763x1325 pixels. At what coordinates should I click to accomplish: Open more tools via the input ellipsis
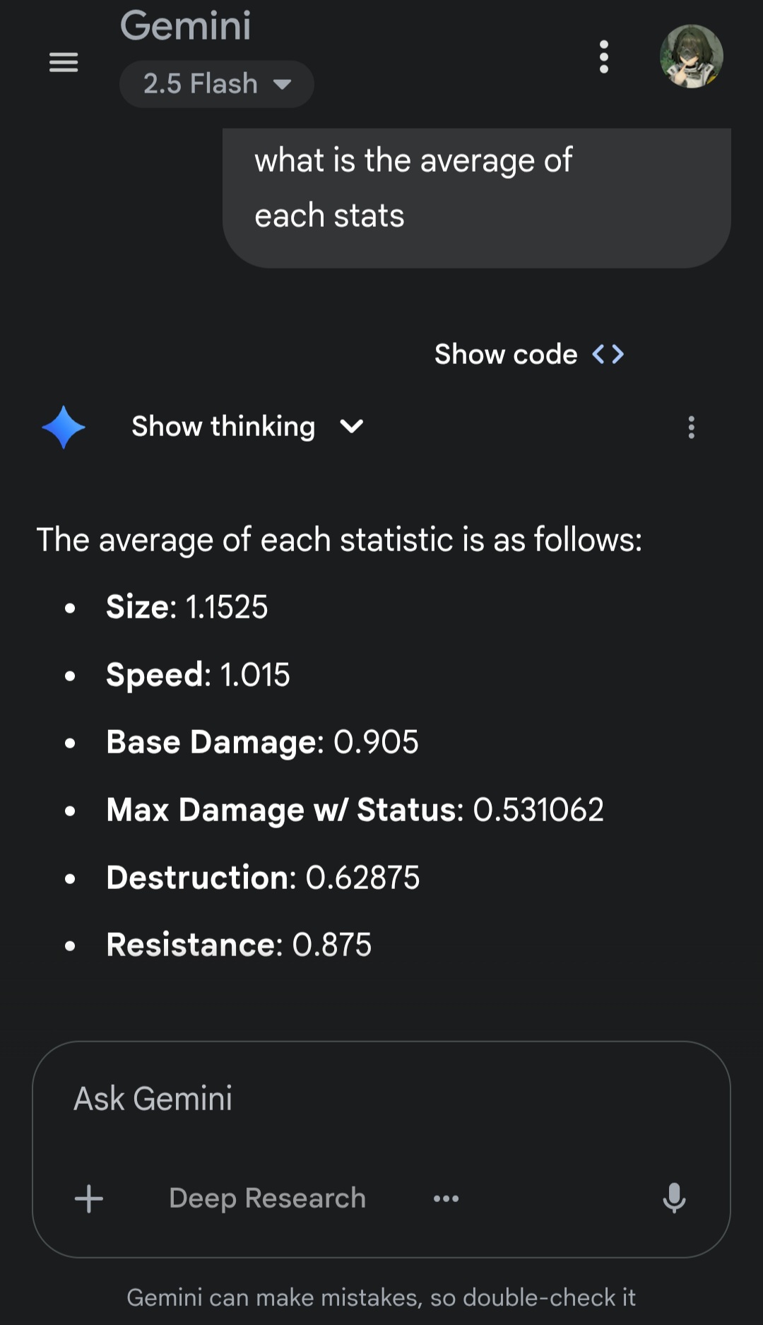(x=446, y=1199)
